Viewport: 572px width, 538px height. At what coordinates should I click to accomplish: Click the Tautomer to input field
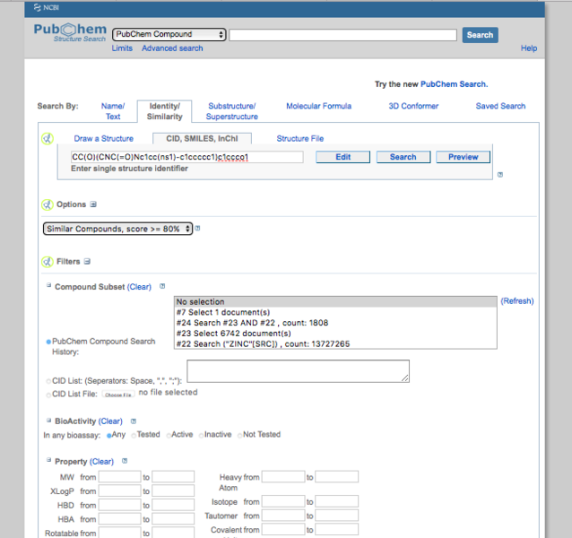[337, 516]
